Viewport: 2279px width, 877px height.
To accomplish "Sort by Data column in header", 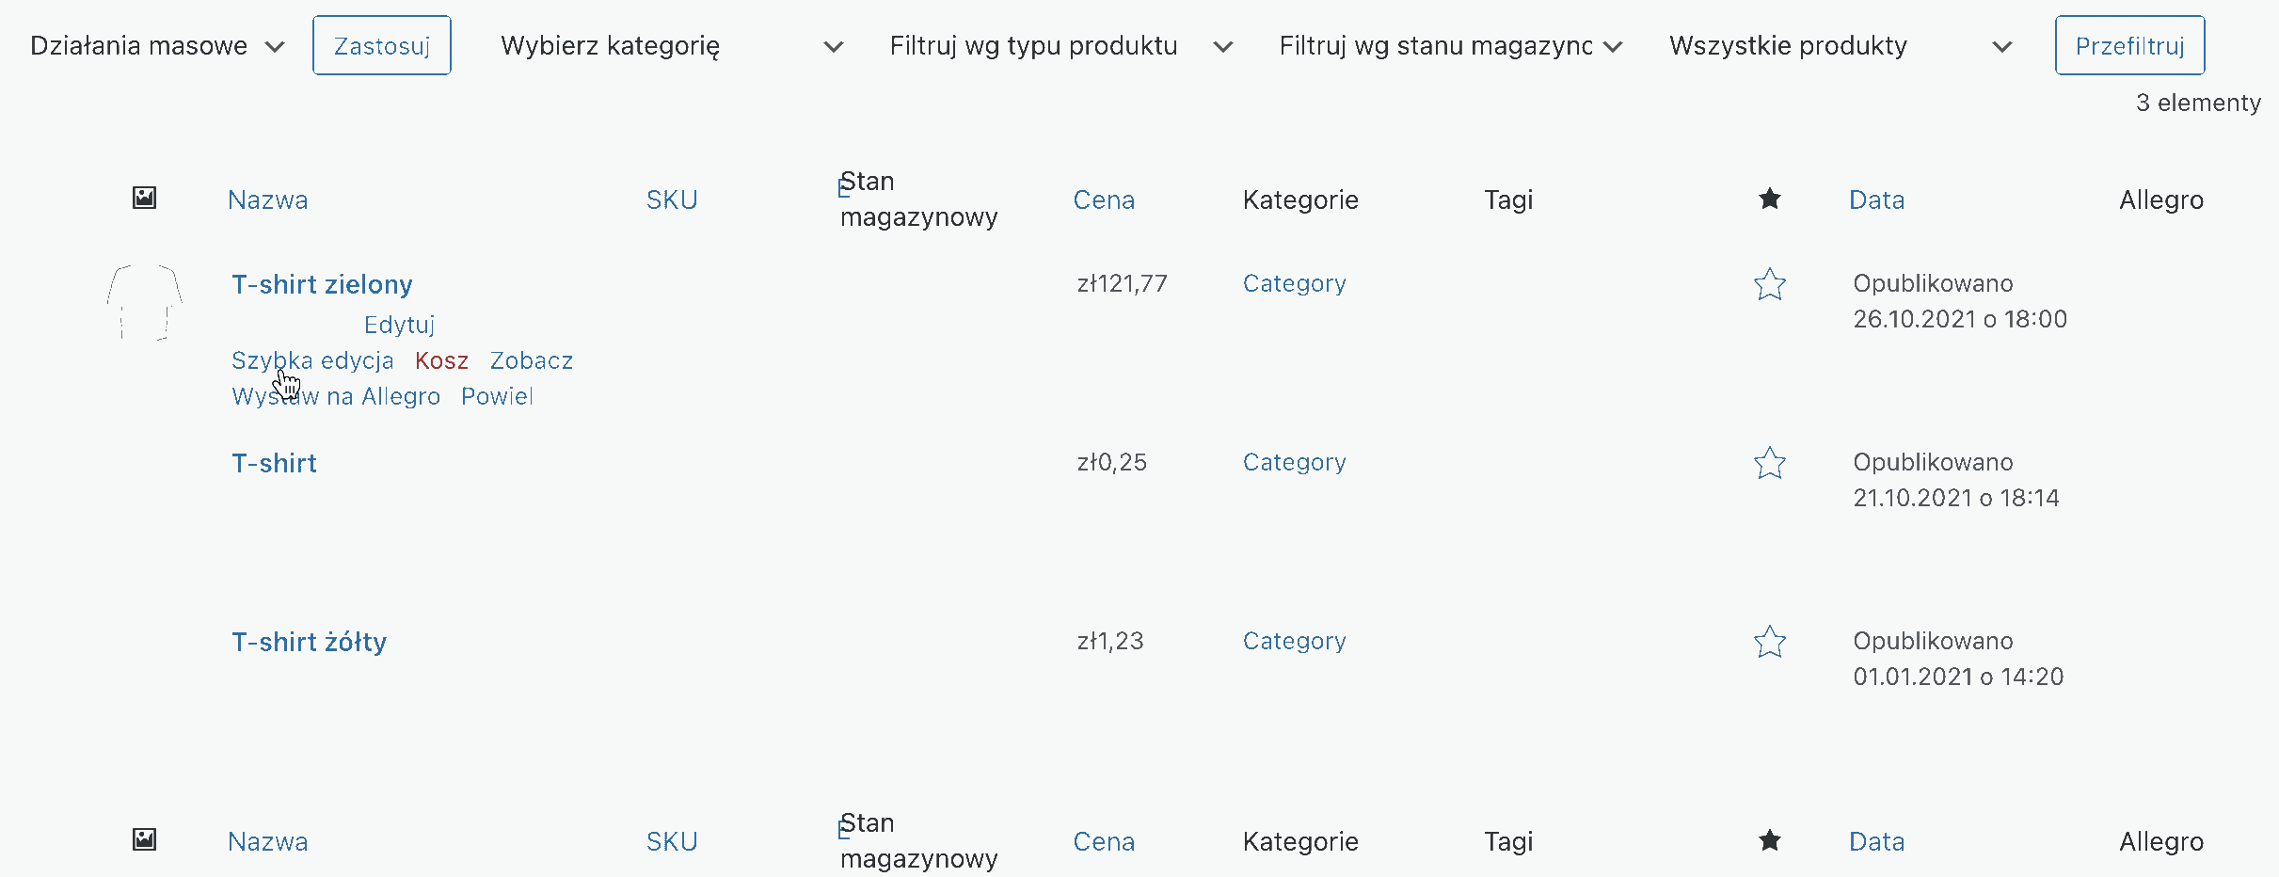I will tap(1876, 199).
